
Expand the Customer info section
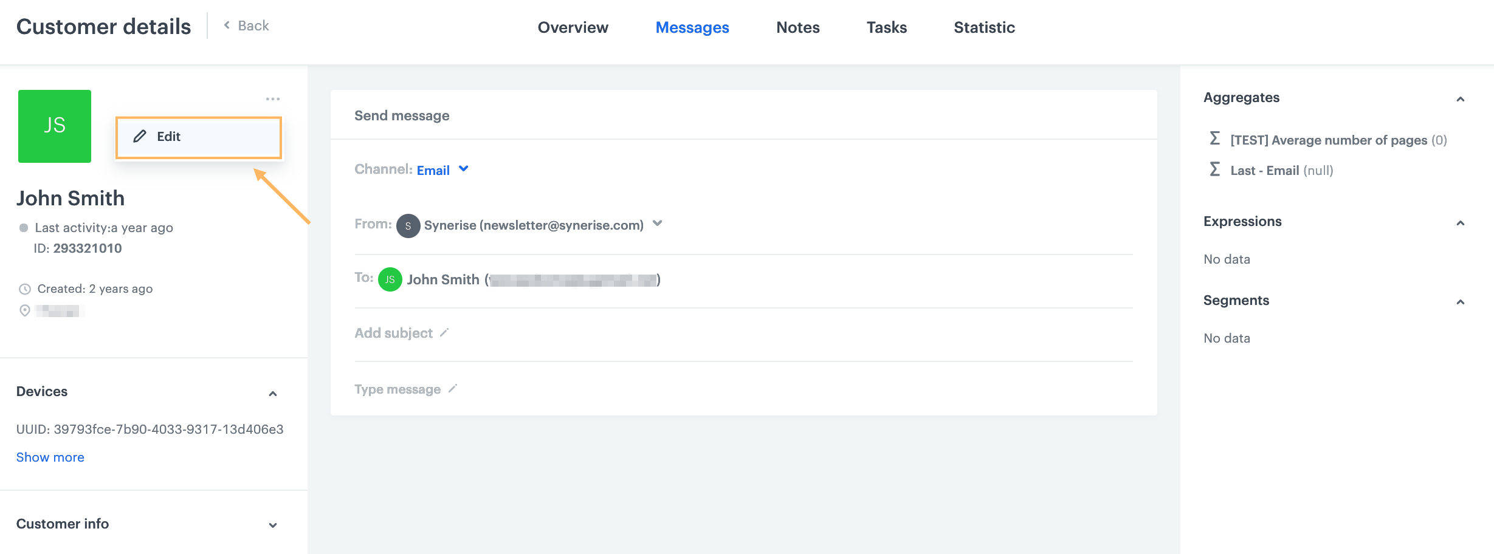tap(273, 525)
